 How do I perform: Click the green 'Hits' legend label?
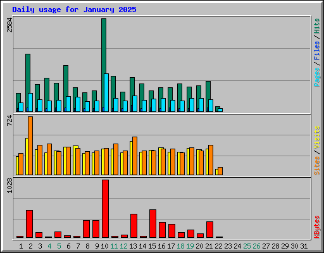point(316,26)
